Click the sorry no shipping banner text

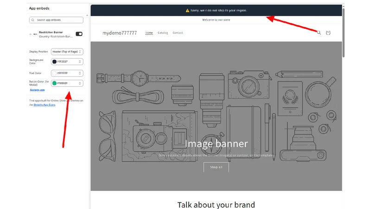[x=218, y=10]
